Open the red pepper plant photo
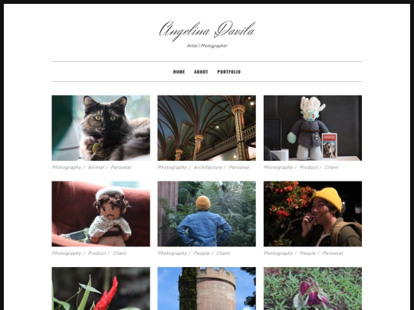 tap(101, 289)
